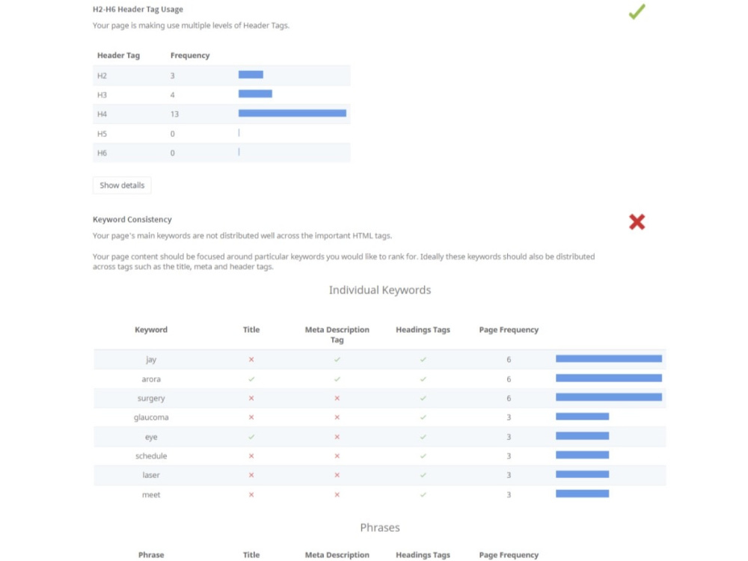Click red X beside Keyword Consistency
Image resolution: width=748 pixels, height=561 pixels.
point(637,222)
